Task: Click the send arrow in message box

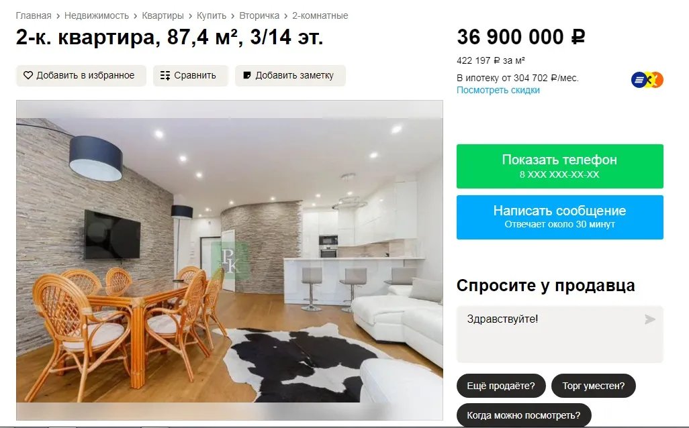Action: [x=650, y=319]
